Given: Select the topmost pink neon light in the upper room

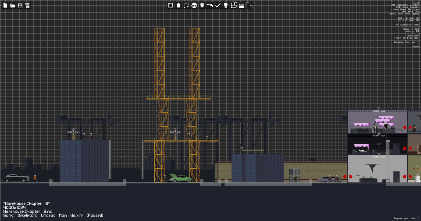Looking at the screenshot, I should 386,118.
